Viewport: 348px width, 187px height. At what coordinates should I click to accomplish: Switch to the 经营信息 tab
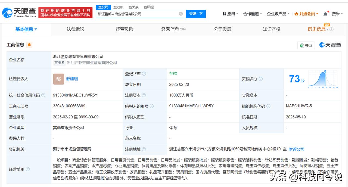pos(173,29)
